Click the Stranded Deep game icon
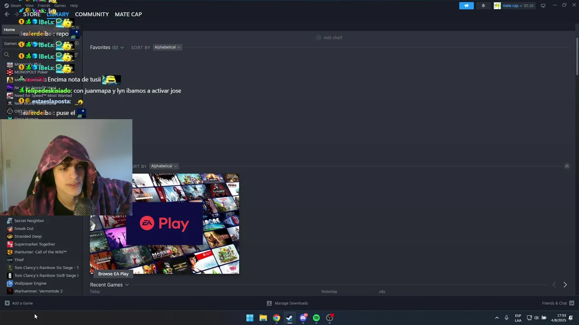Screen dimensions: 579x325 (10, 237)
